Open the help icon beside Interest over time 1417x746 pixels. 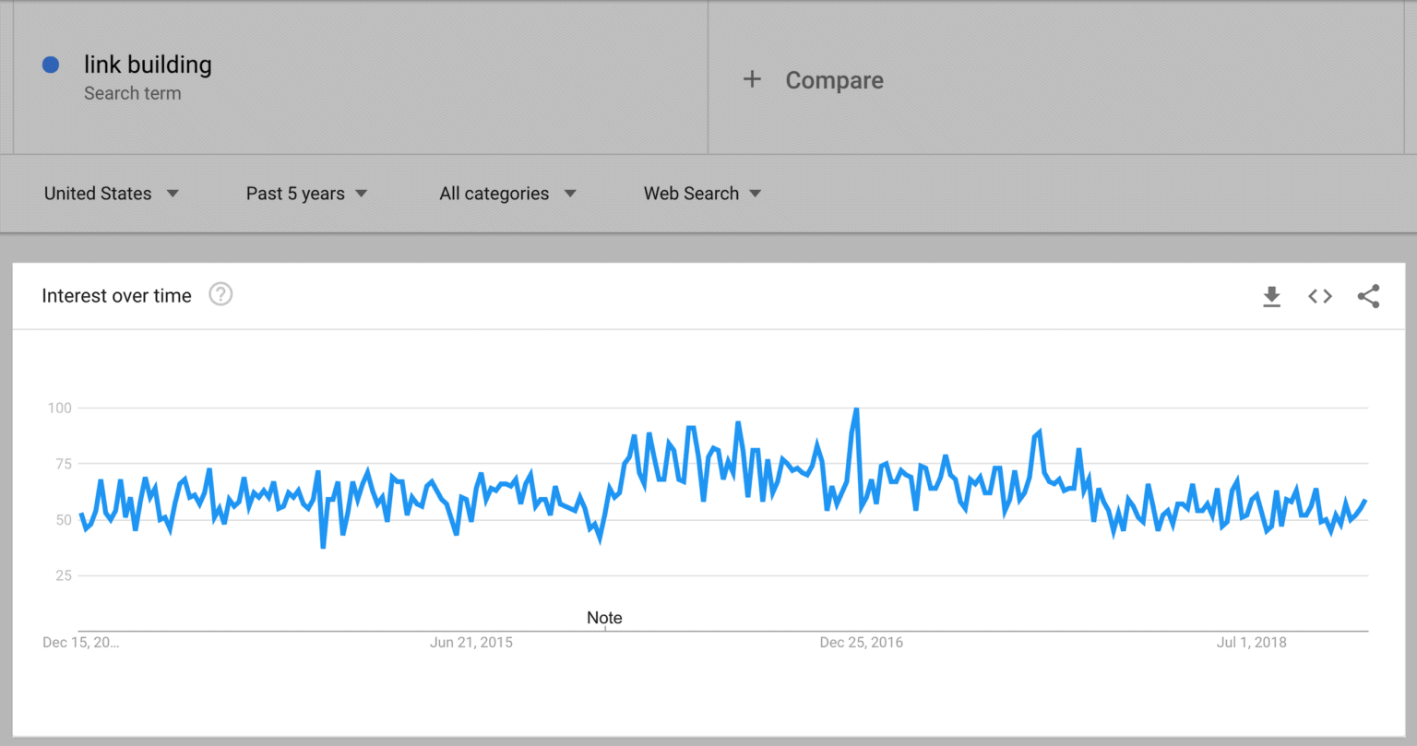(220, 295)
